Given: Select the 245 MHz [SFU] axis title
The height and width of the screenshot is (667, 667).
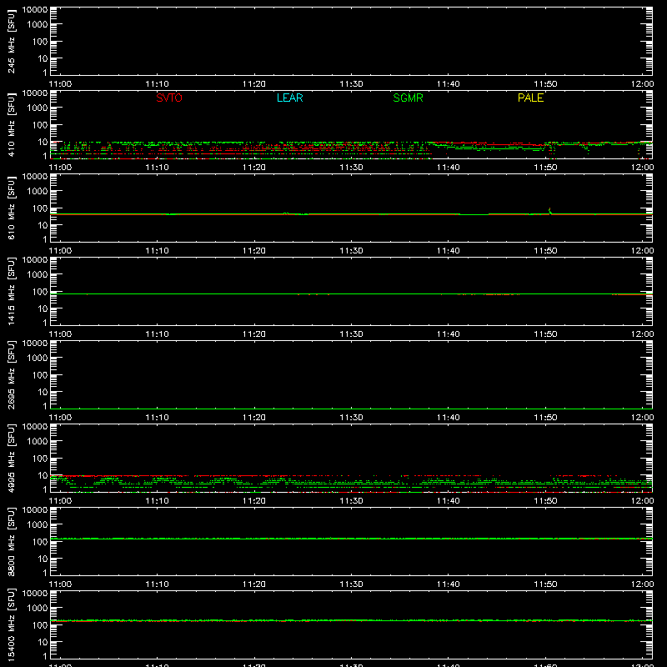Looking at the screenshot, I should (11, 41).
